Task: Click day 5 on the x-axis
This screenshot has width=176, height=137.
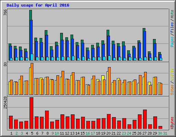Action: point(32,133)
